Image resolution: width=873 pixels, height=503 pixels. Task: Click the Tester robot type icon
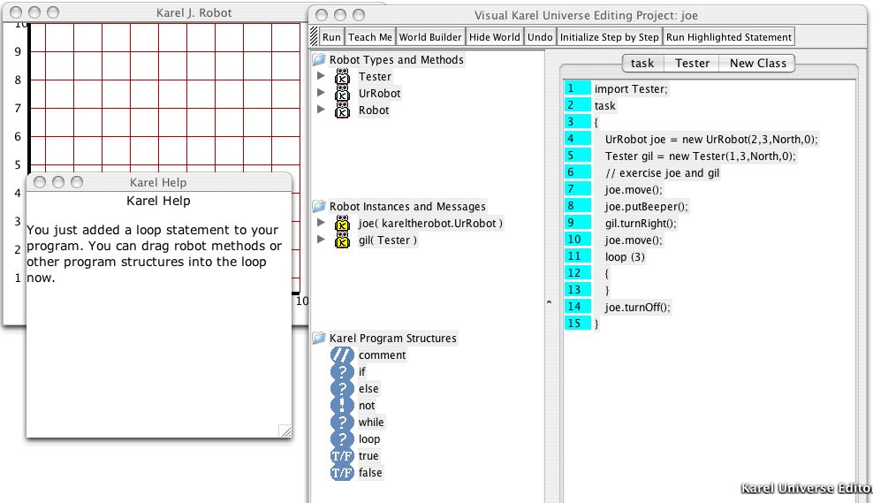(342, 77)
